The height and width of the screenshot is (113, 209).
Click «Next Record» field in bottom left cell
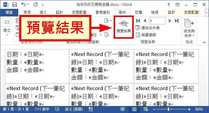coord(36,92)
